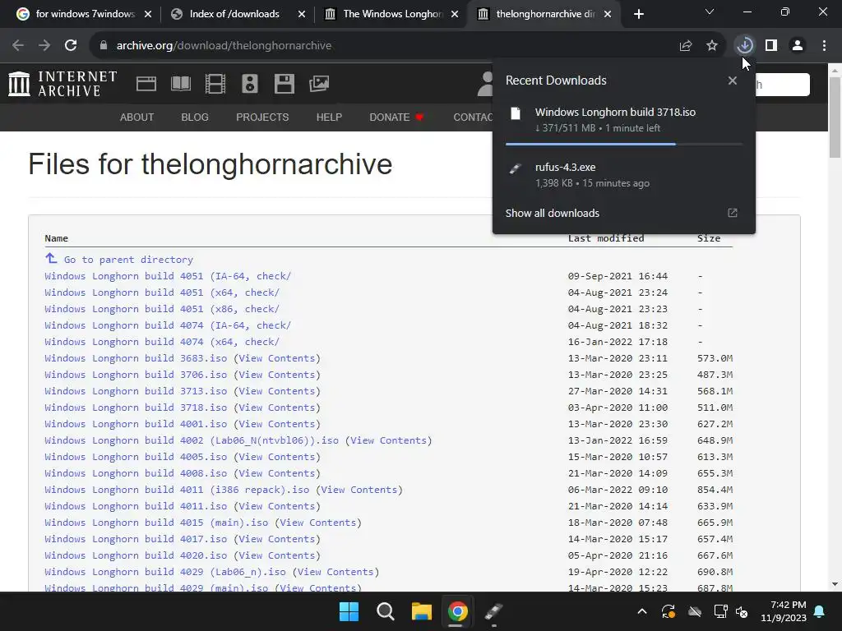This screenshot has height=631, width=842.
Task: Download Windows Longhorn build 4011 (i386 repack).iso
Action: [x=177, y=490]
